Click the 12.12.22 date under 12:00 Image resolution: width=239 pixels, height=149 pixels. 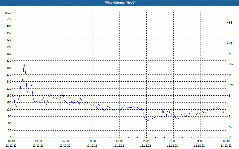tap(119, 146)
